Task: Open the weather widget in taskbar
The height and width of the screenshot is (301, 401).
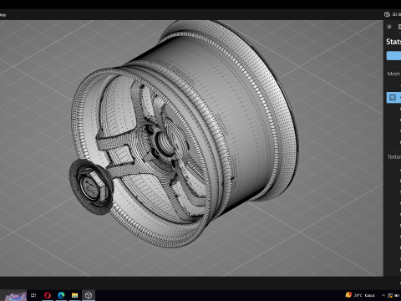Action: click(x=360, y=295)
